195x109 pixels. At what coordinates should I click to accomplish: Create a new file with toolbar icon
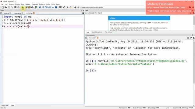click(x=3, y=7)
